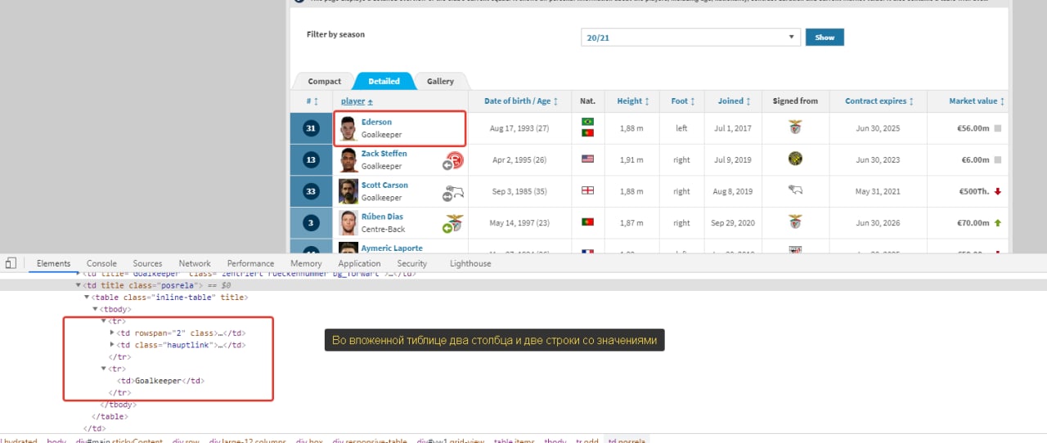Click Ederson's Benfica club crest icon
This screenshot has width=1047, height=443.
[x=795, y=128]
